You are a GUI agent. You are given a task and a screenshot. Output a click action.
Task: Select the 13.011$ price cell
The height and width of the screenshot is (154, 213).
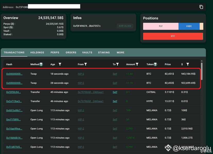pyautogui.click(x=169, y=101)
